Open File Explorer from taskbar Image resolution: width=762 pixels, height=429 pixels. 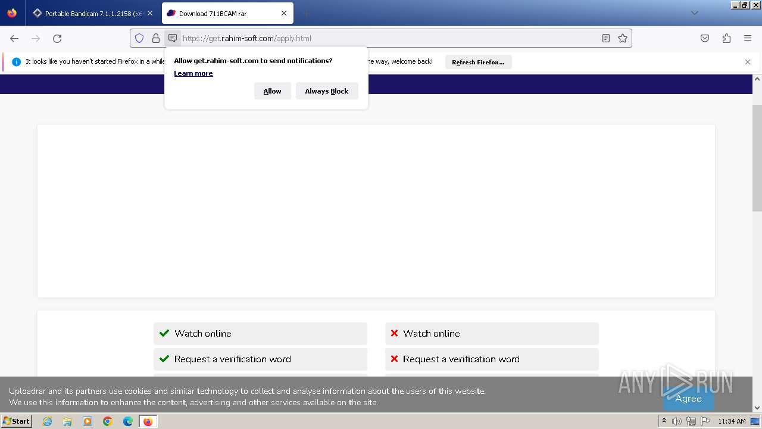point(67,421)
